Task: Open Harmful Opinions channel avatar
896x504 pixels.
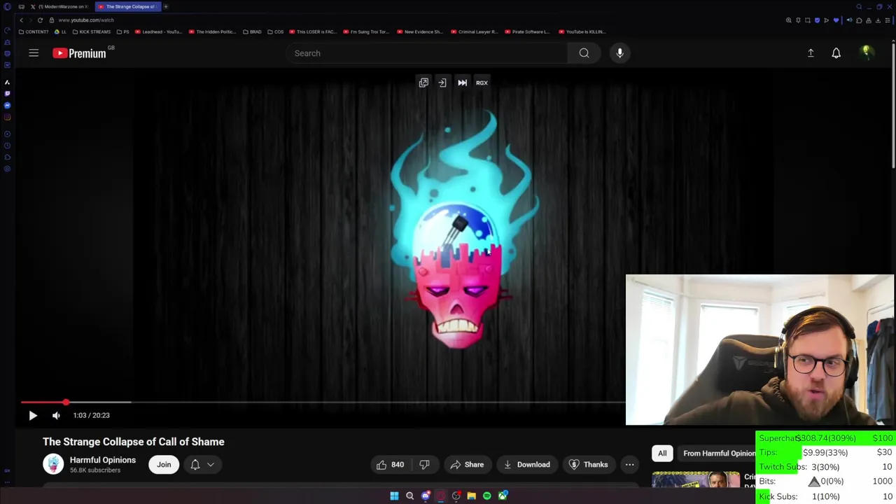Action: pos(53,464)
